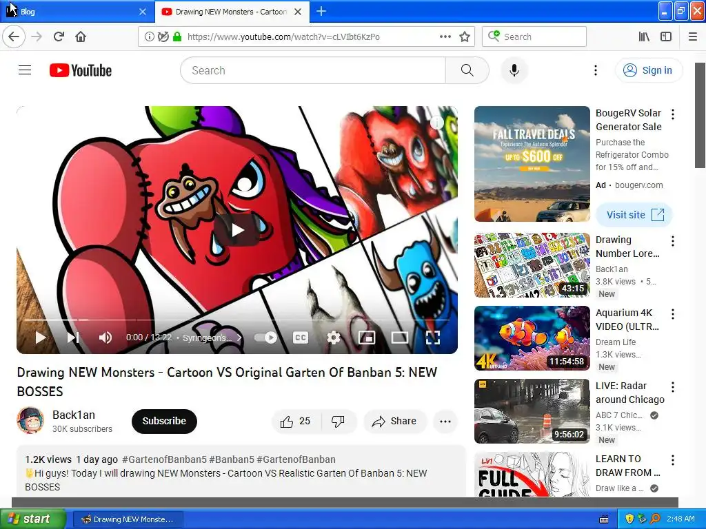Open options for LEARN TO DRAW video

click(673, 459)
